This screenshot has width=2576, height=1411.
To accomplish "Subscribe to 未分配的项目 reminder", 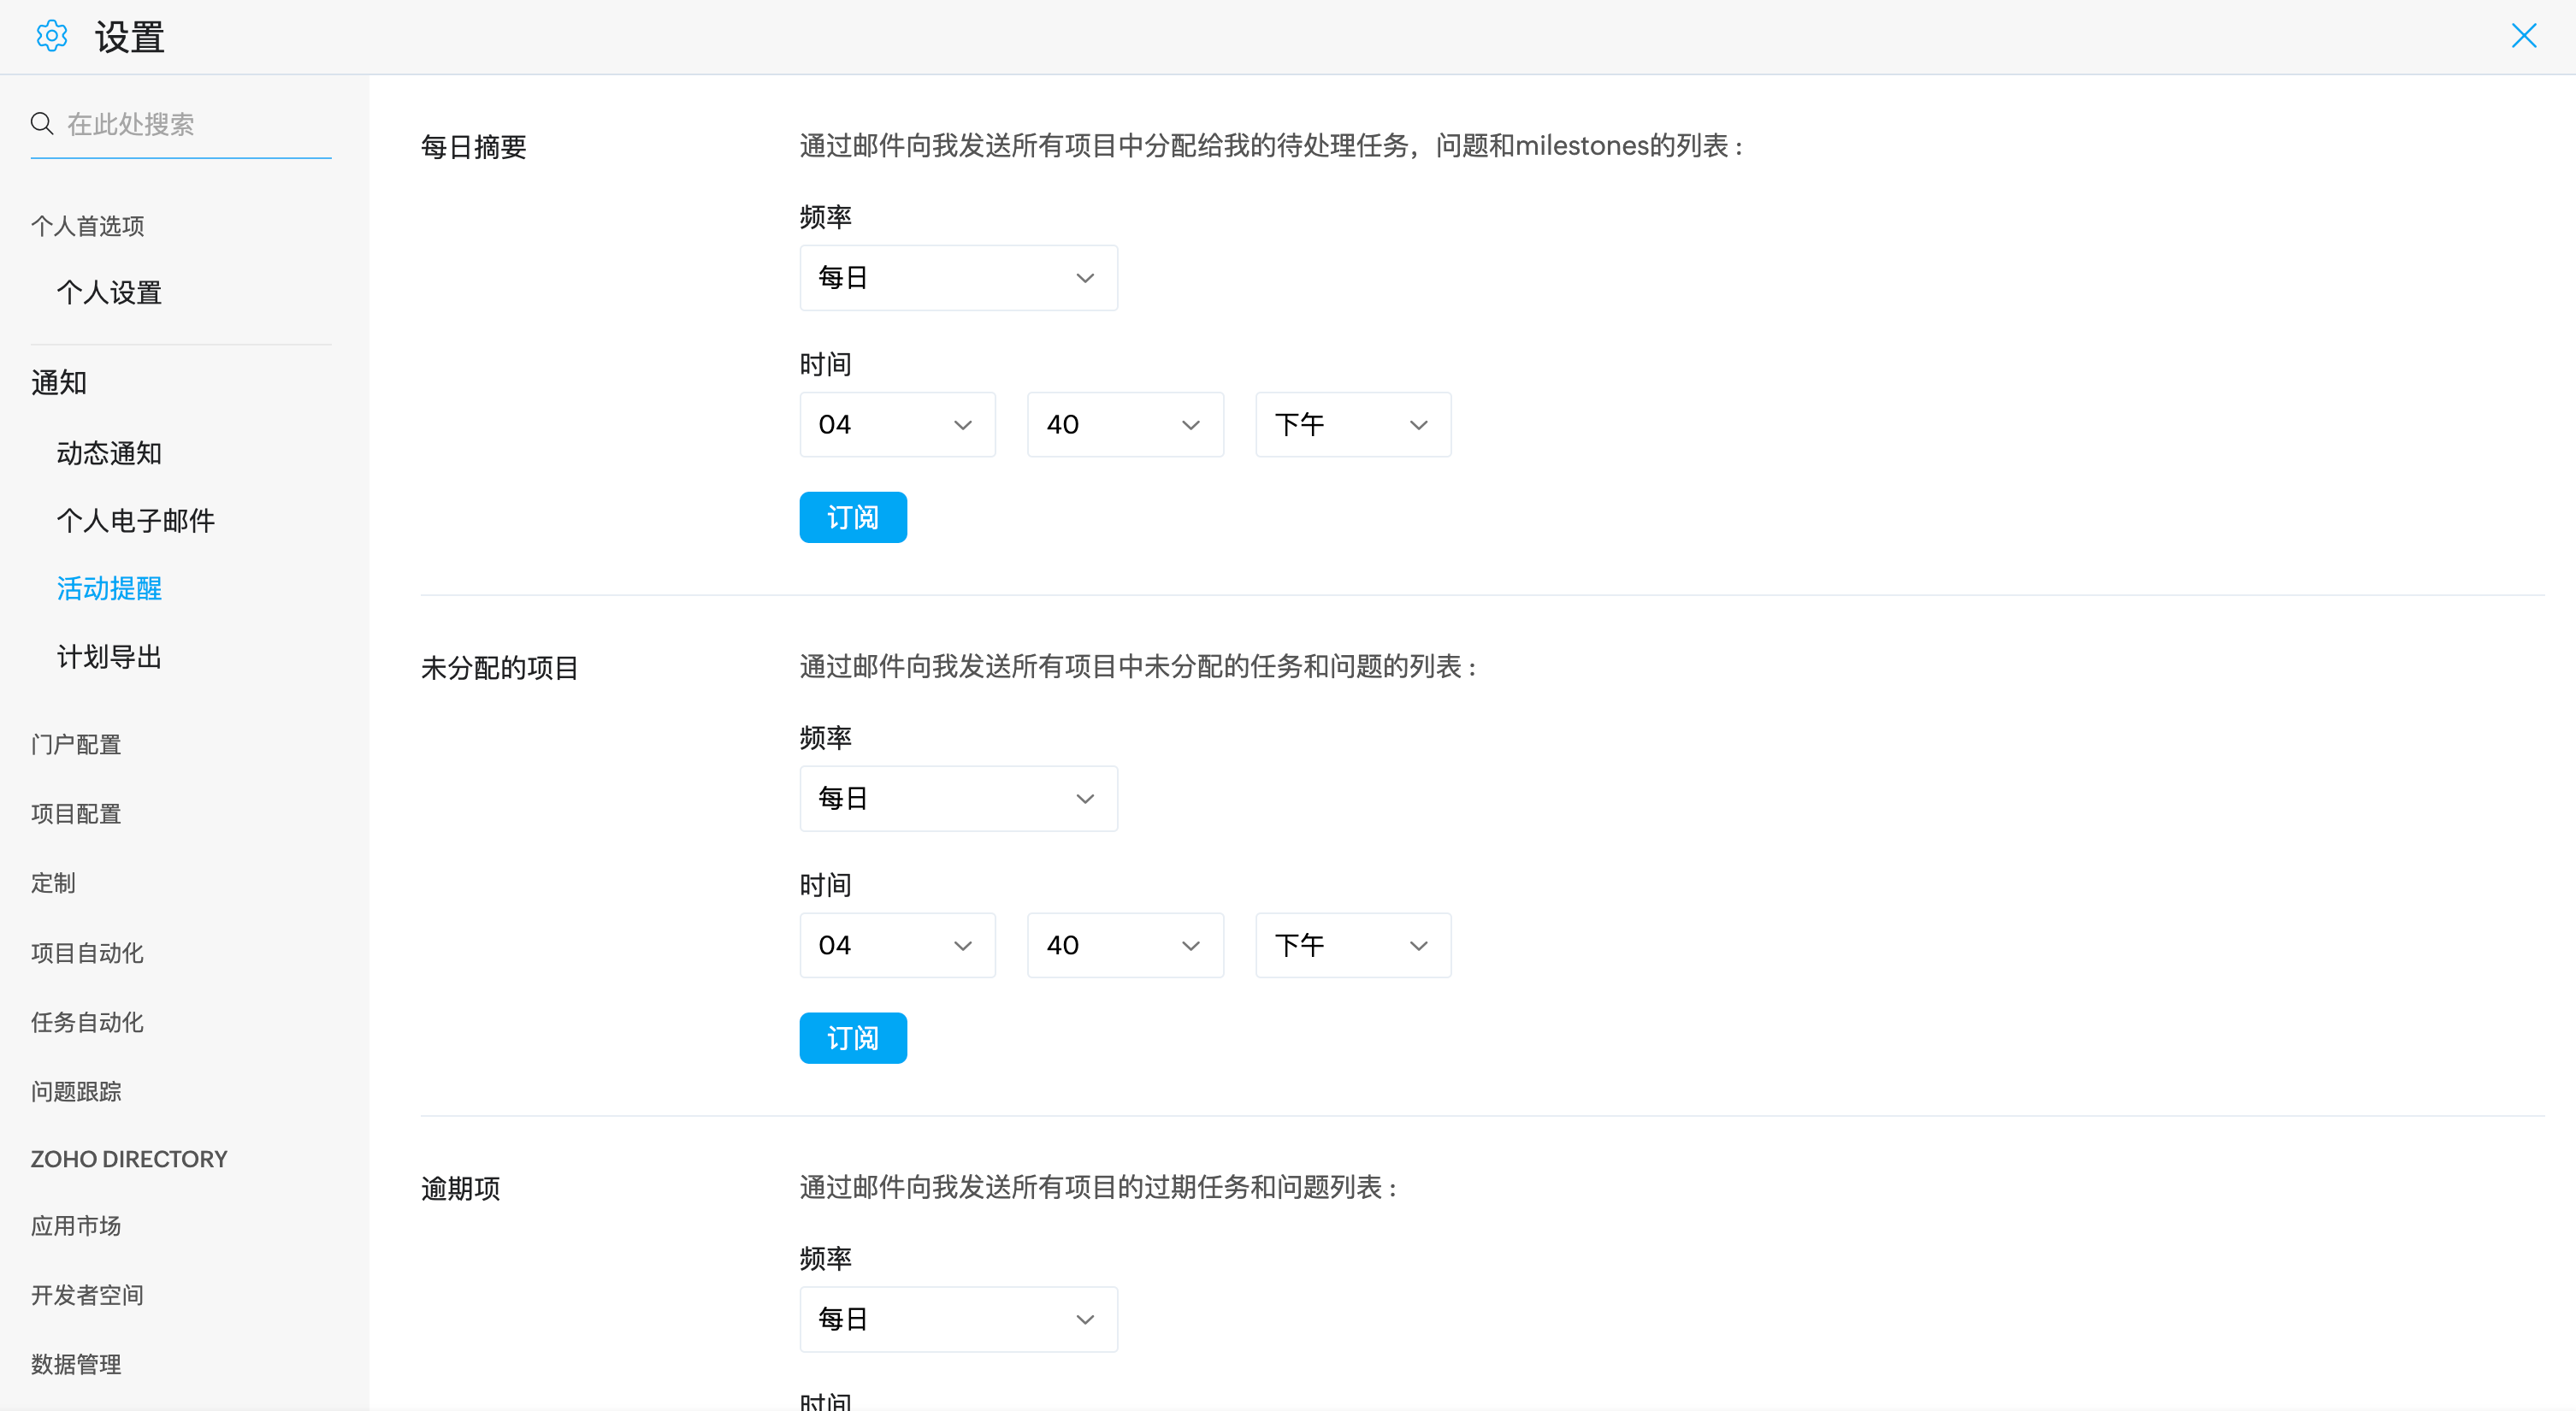I will [852, 1038].
